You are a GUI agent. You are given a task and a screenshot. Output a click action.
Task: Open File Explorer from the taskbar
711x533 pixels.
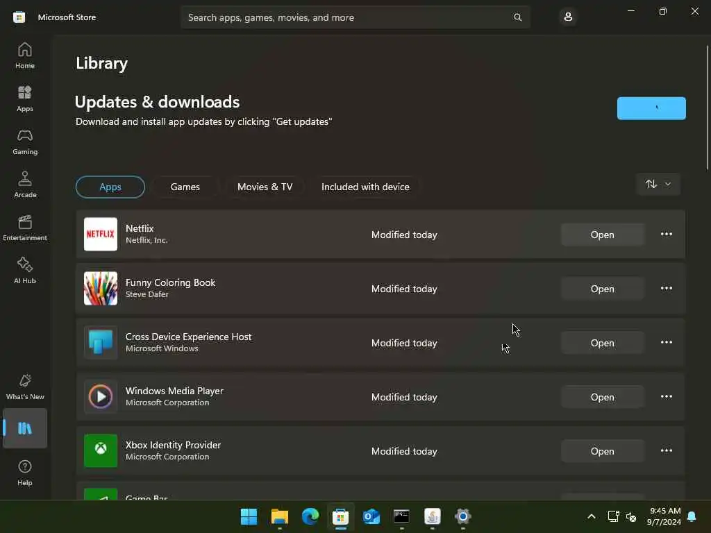280,516
